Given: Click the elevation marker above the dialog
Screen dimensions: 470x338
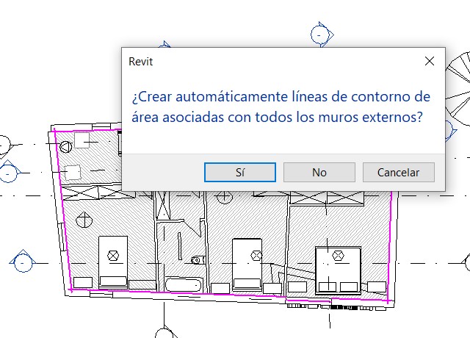Looking at the screenshot, I should point(319,34).
